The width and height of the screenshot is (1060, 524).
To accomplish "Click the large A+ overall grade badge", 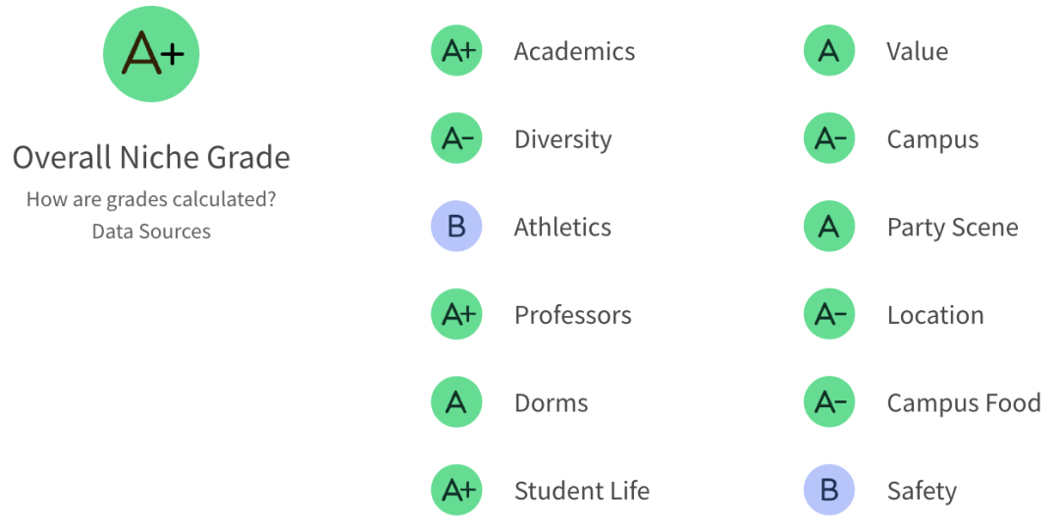I will click(x=151, y=54).
